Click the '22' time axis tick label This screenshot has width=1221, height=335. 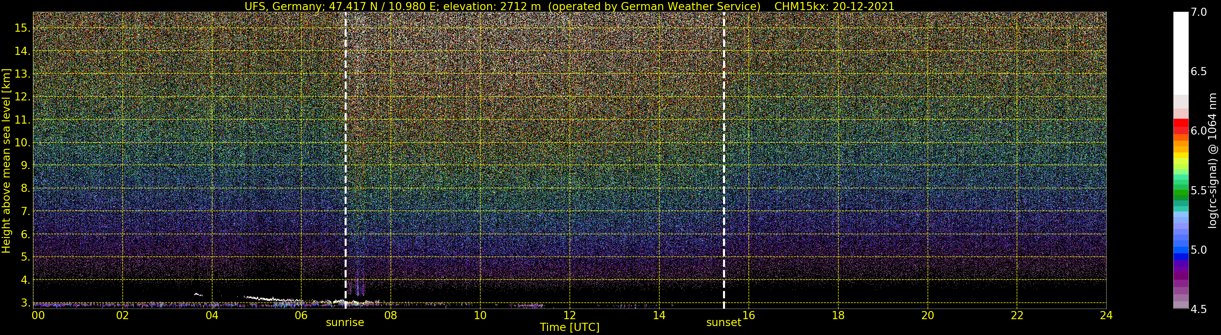pos(1017,315)
